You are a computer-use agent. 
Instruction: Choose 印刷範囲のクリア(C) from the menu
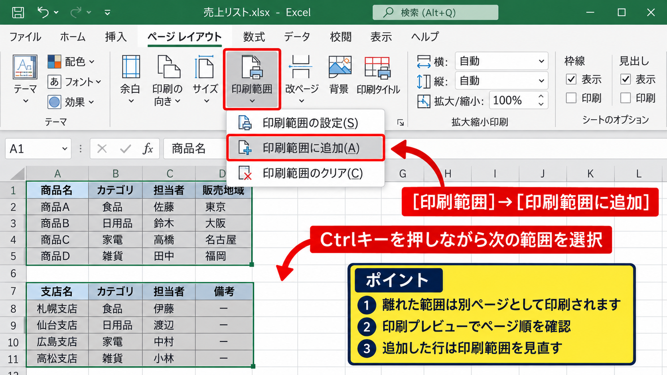point(306,173)
